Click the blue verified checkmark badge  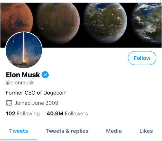(45, 75)
